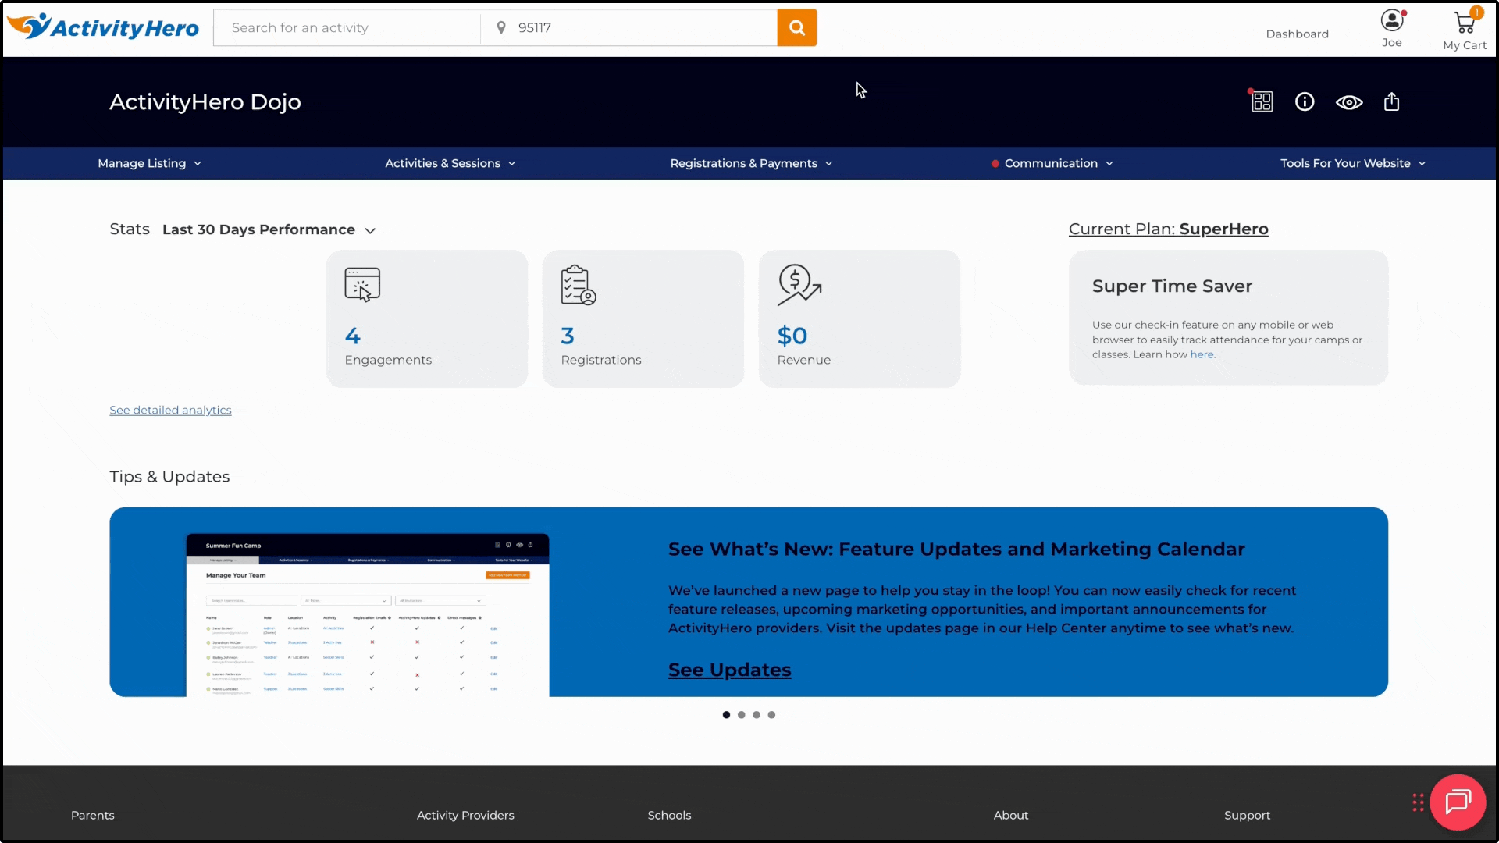
Task: Click the Registrations clipboard icon
Action: coord(579,285)
